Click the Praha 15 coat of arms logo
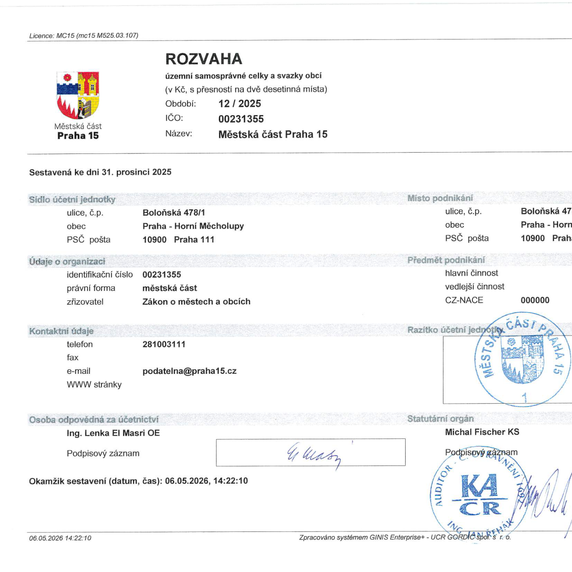 coord(78,95)
